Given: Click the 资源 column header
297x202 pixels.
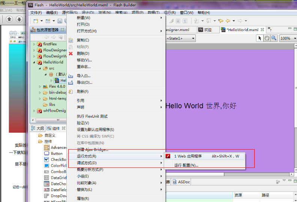Looking at the screenshot, I should pos(246,195).
